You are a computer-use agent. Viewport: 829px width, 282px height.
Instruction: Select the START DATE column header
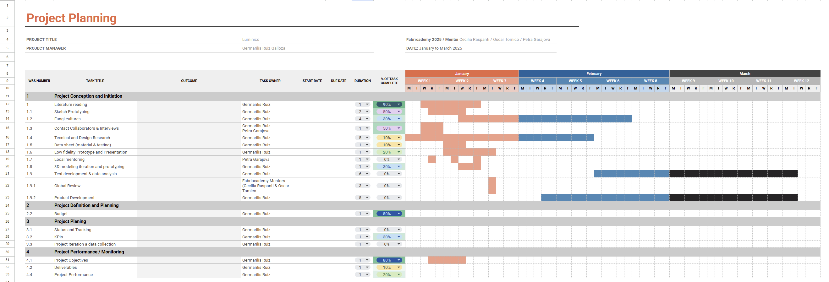[x=312, y=81]
